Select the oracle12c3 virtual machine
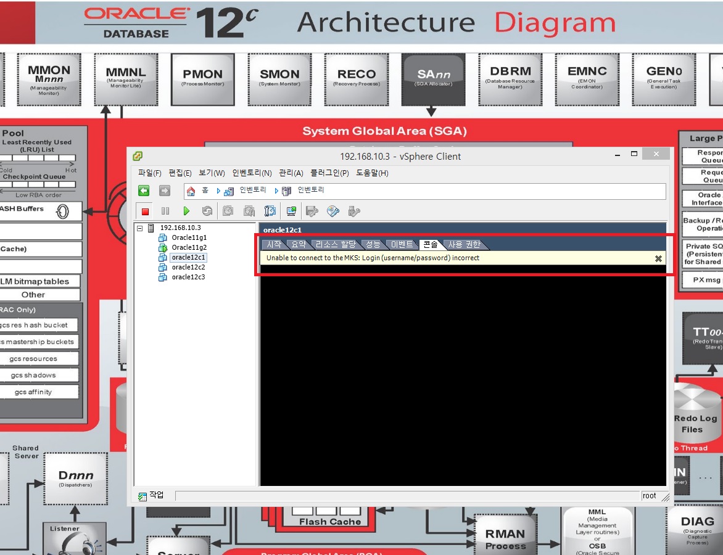Screen dimensions: 723x555 [x=189, y=277]
